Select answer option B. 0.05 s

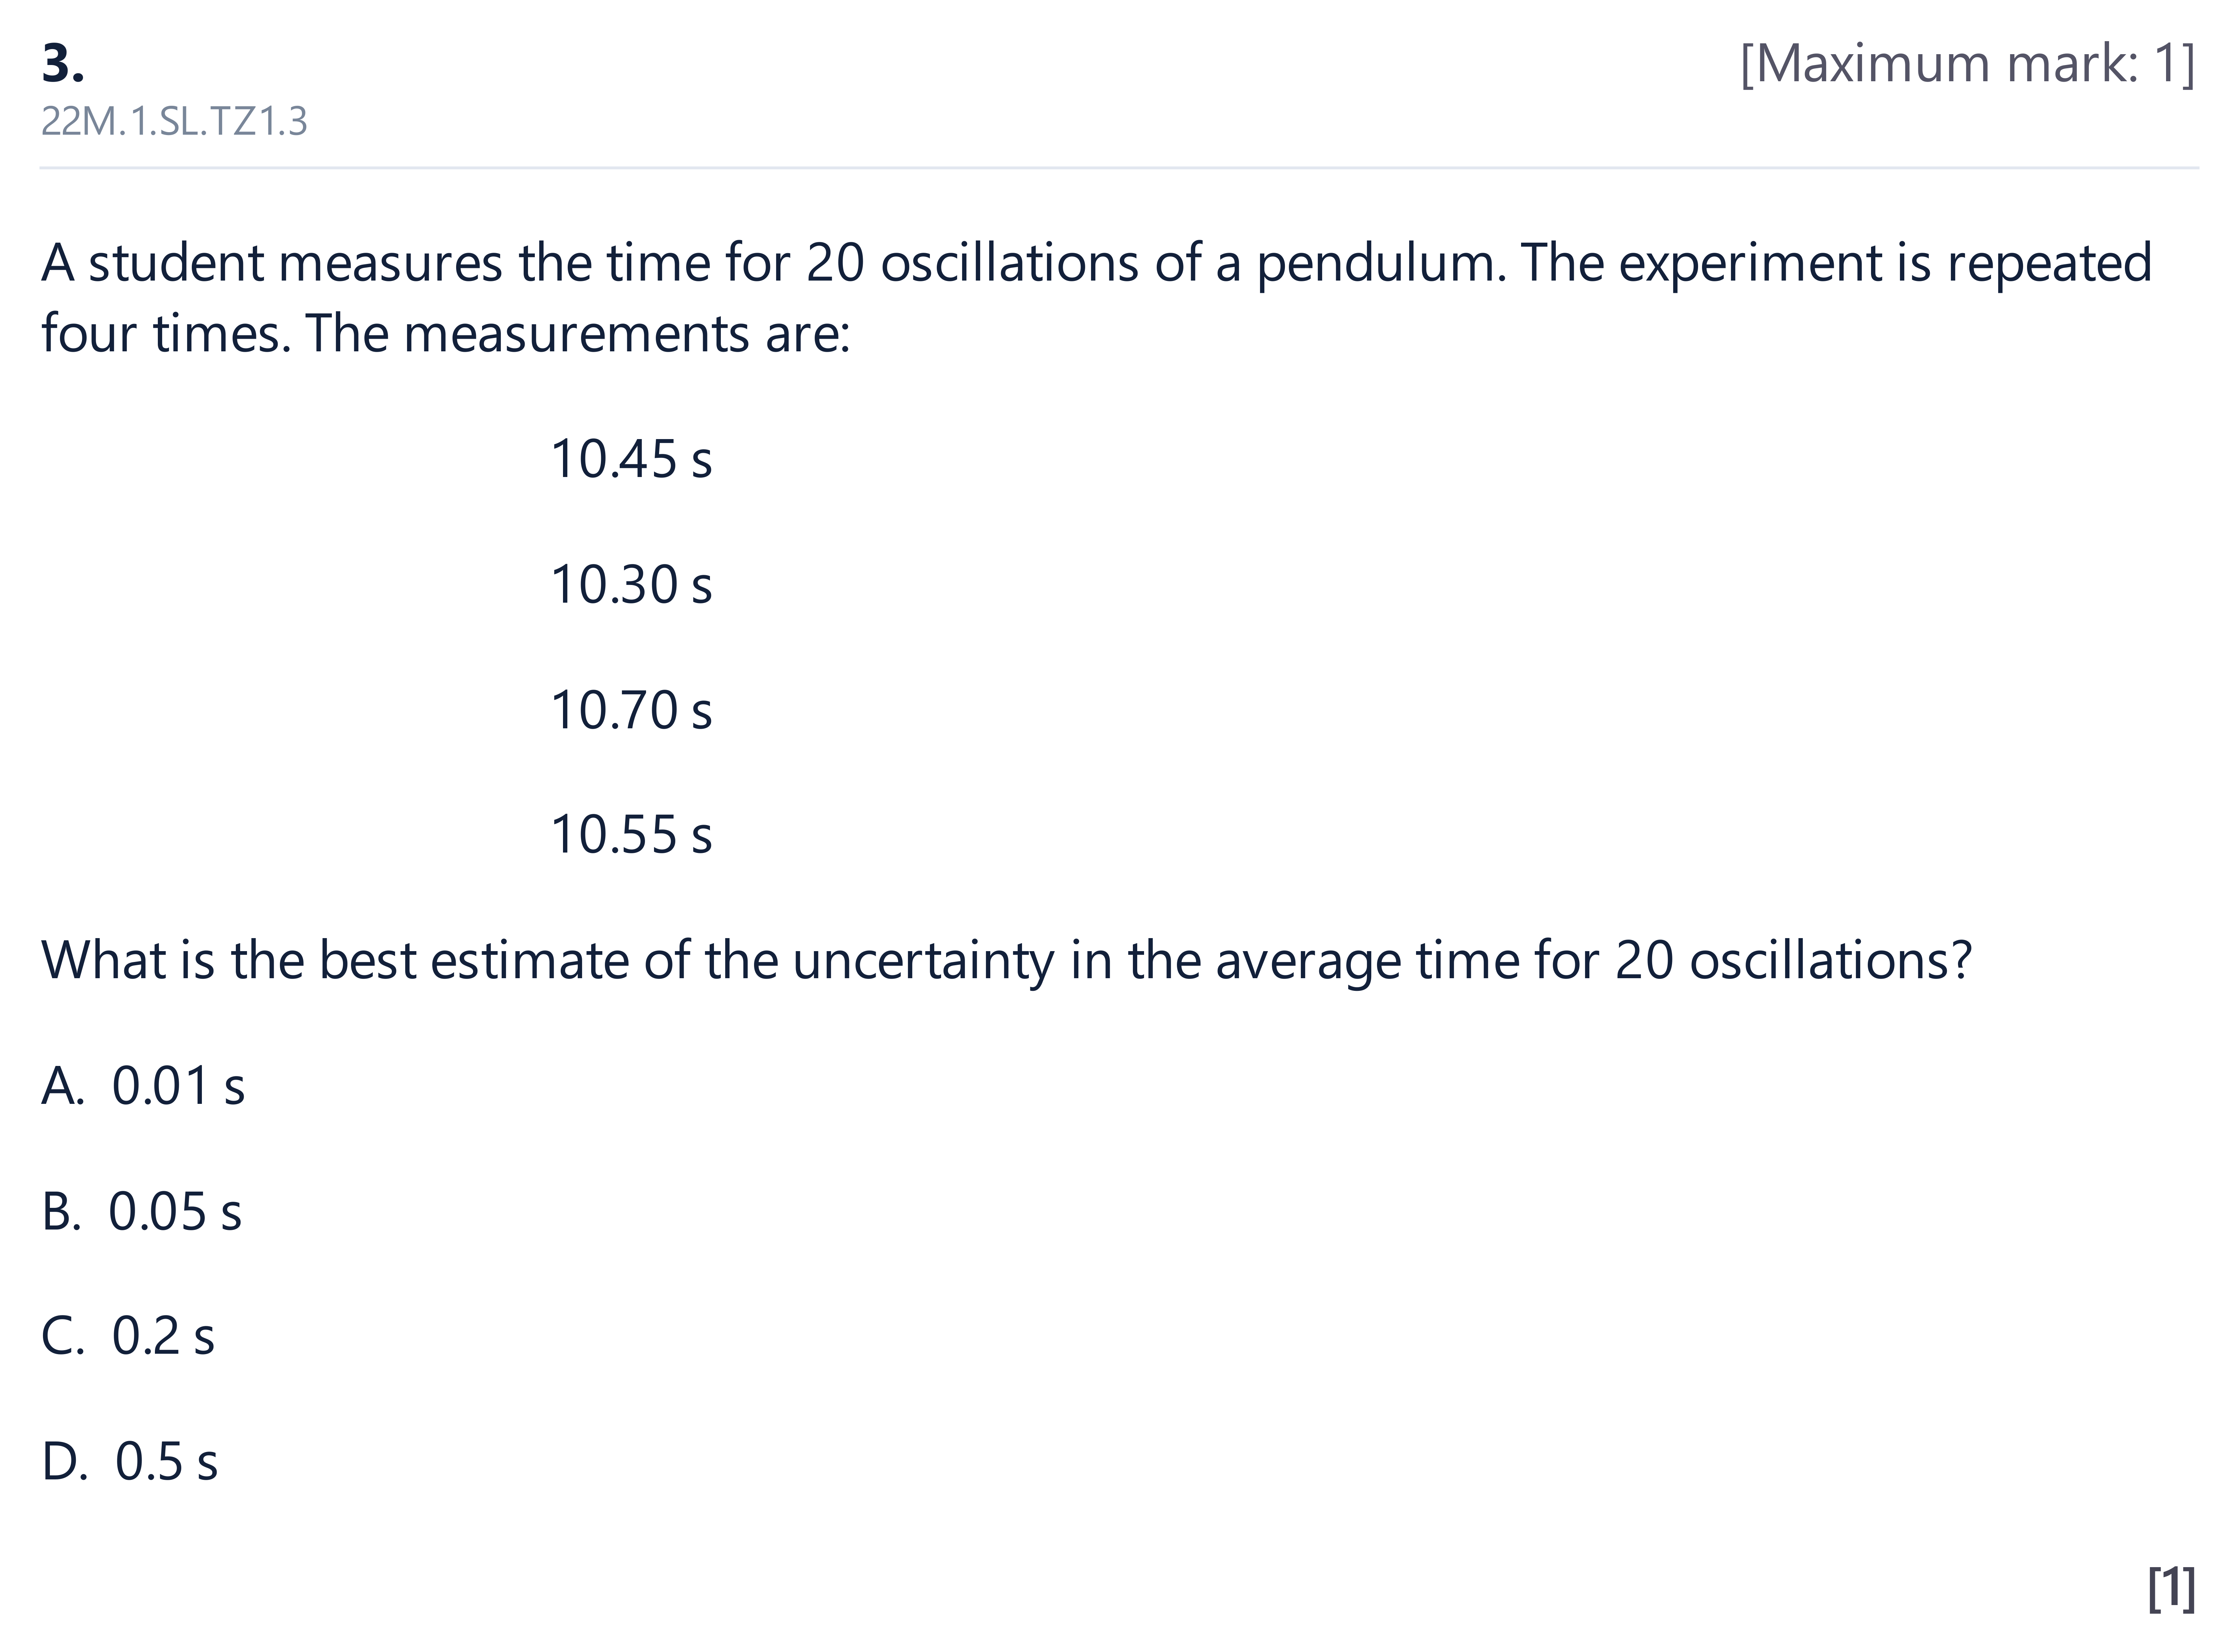pos(141,1211)
